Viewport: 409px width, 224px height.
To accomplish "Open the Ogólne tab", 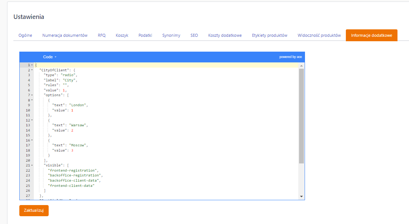I will 25,35.
